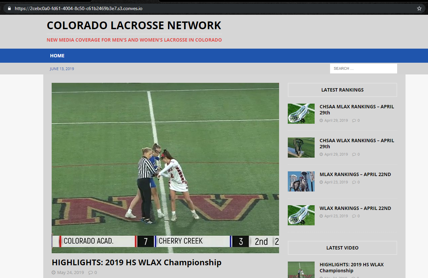Viewport: 428px width, 278px height.
Task: Open WLAX Rankings April 22nd thumbnail
Action: (x=301, y=215)
